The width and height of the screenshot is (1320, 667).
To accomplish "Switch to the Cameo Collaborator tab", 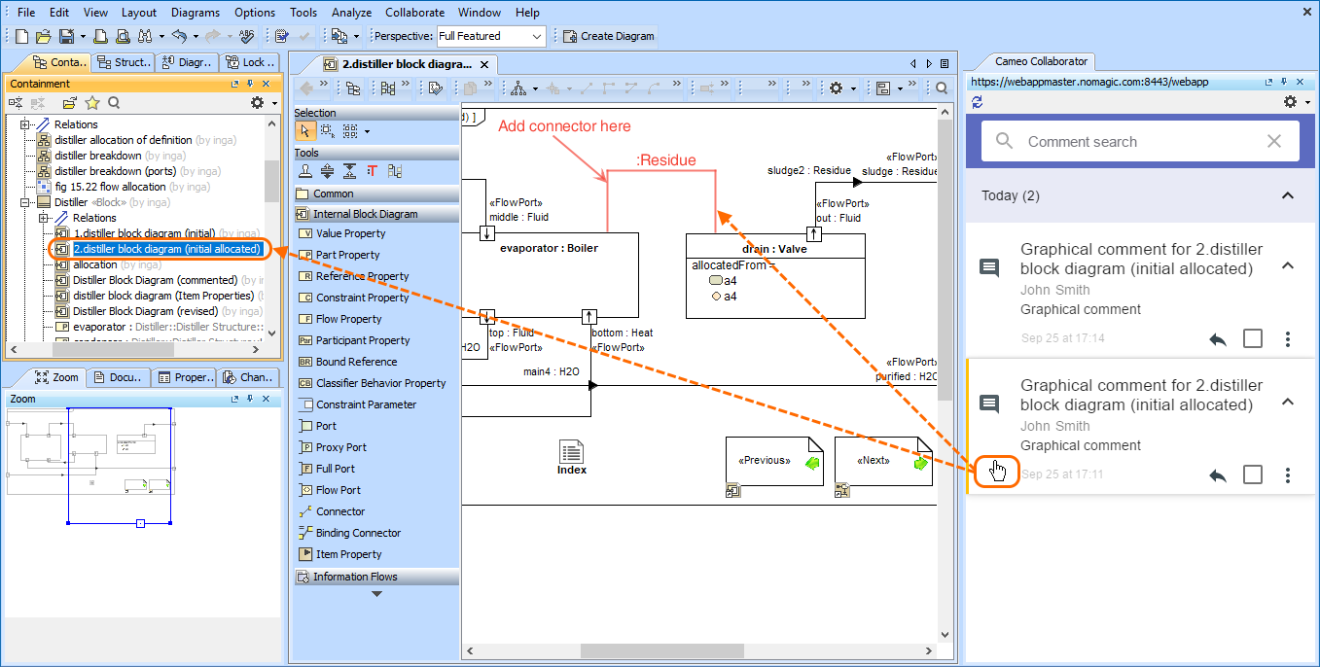I will 1042,61.
